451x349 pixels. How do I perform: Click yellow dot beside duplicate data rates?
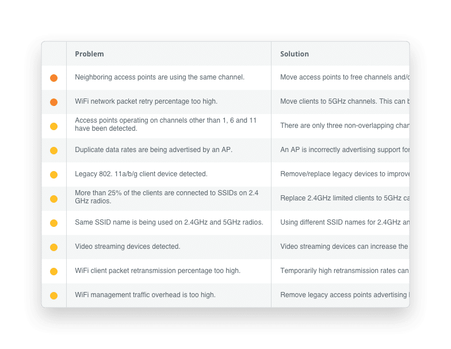[x=53, y=150]
